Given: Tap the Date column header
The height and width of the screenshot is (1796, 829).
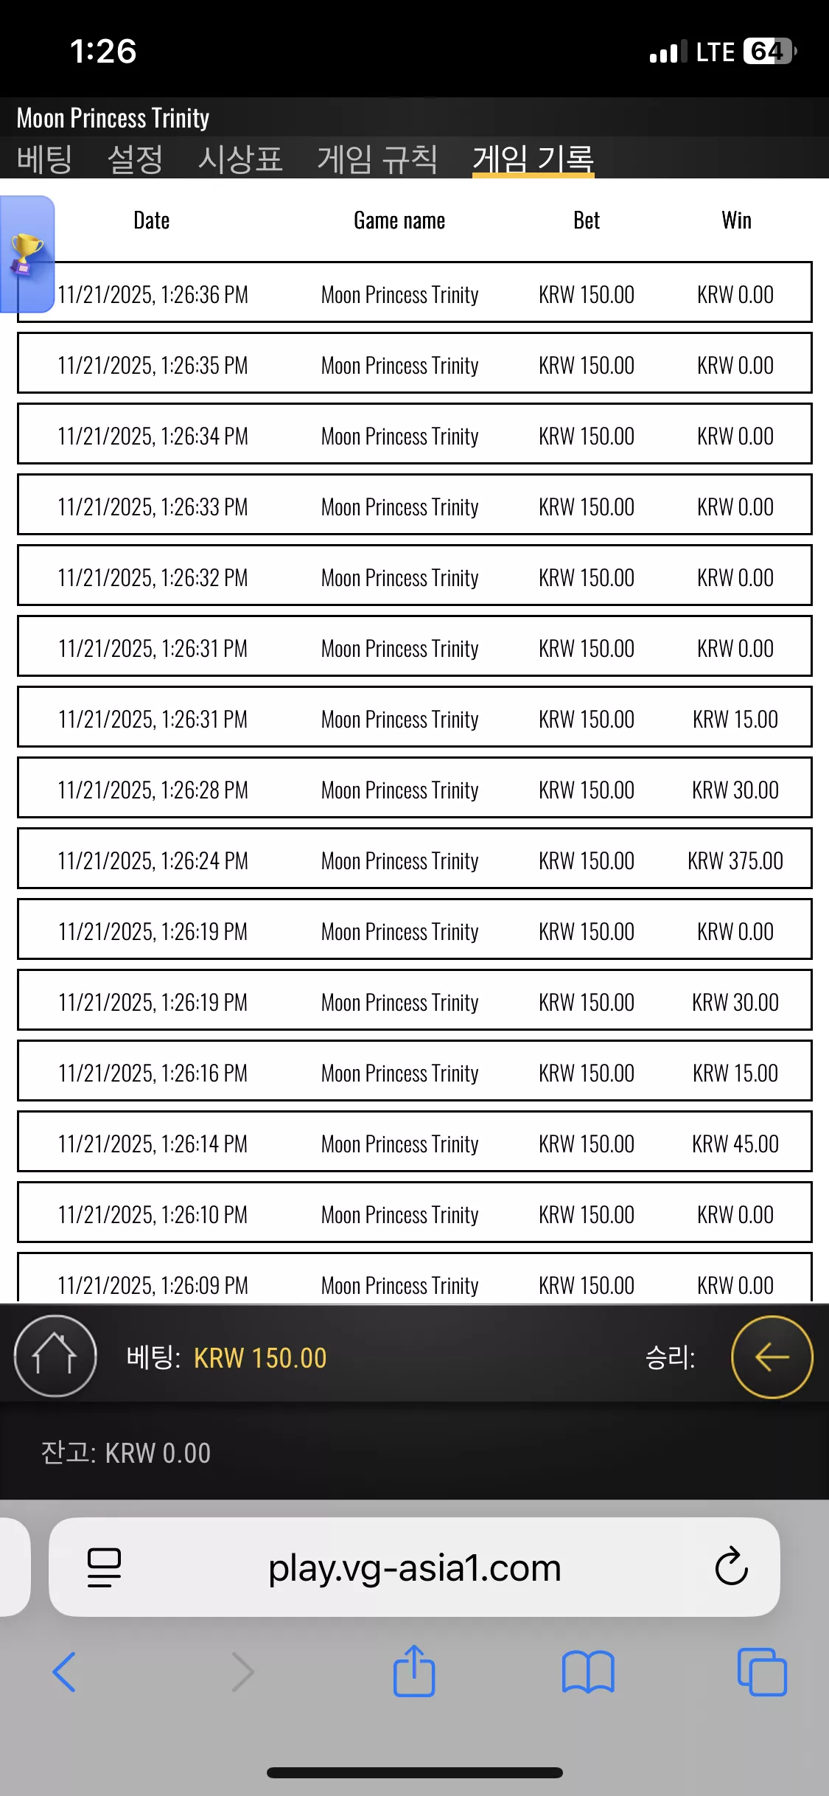Looking at the screenshot, I should point(152,220).
